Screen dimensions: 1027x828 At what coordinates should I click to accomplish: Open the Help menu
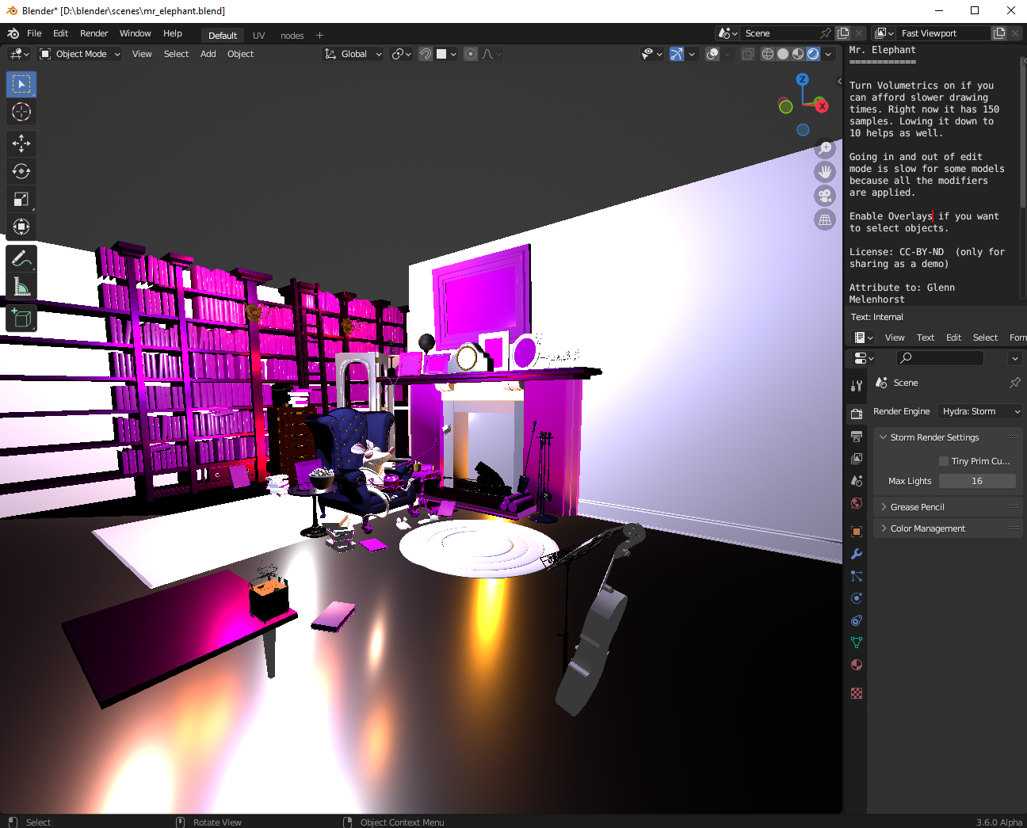click(173, 33)
